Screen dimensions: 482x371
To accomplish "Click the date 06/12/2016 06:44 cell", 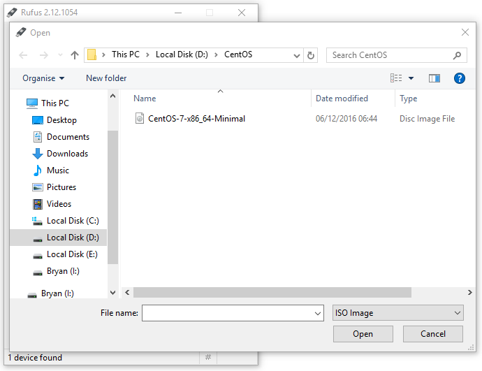I will click(x=346, y=119).
